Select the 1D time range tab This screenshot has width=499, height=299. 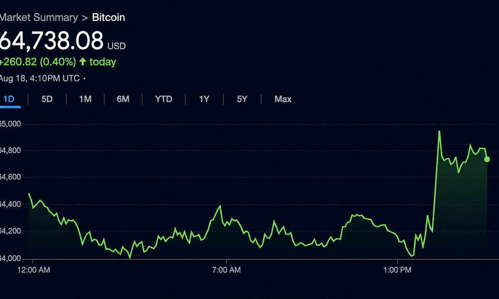tap(9, 99)
